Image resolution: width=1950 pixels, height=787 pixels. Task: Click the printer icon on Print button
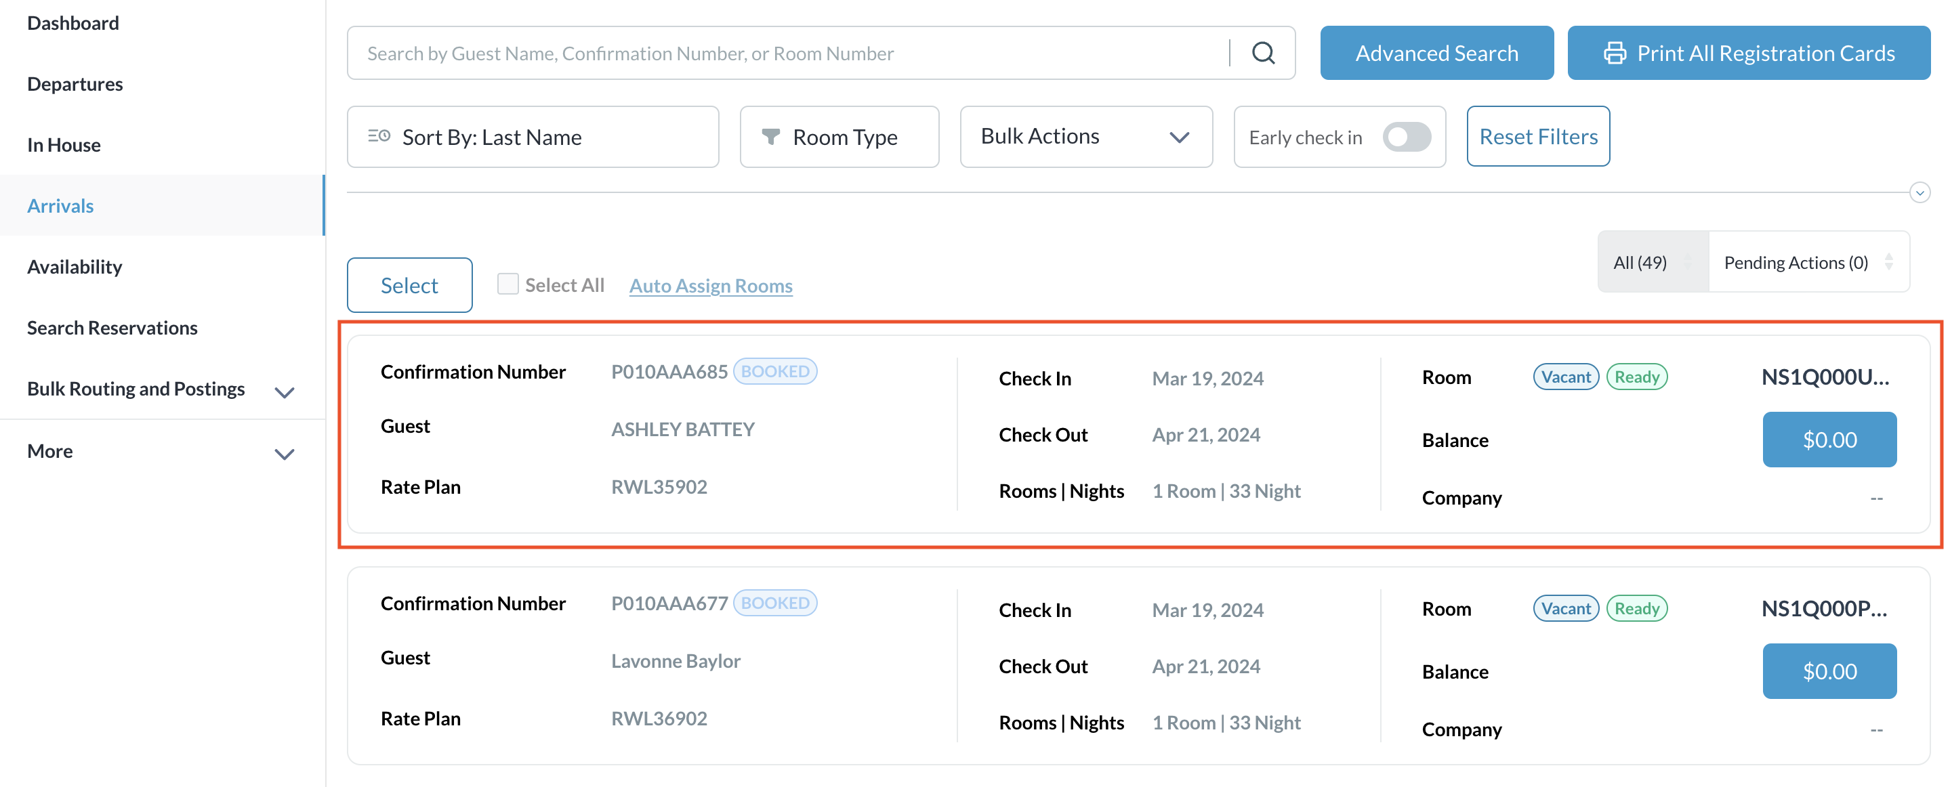click(1614, 53)
